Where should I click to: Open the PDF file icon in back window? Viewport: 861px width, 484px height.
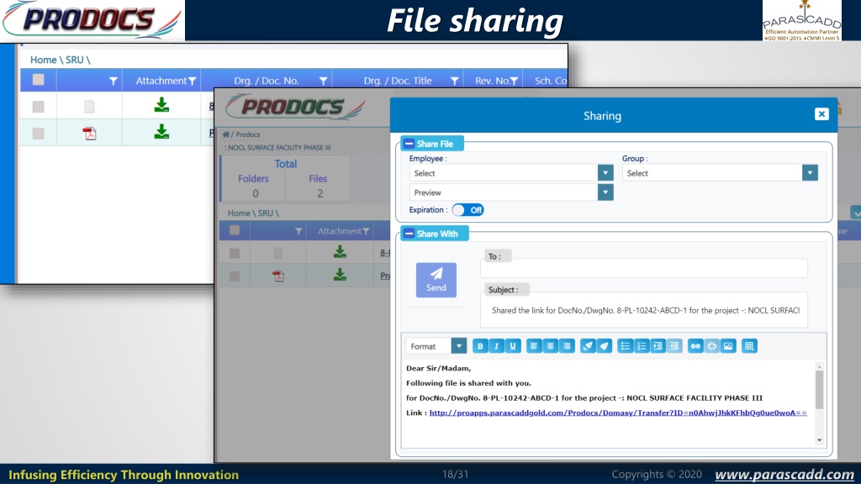89,134
